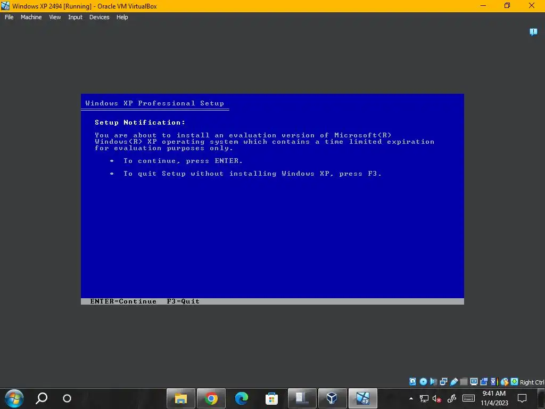
Task: Click the ENTER=Continue status text
Action: (x=123, y=301)
